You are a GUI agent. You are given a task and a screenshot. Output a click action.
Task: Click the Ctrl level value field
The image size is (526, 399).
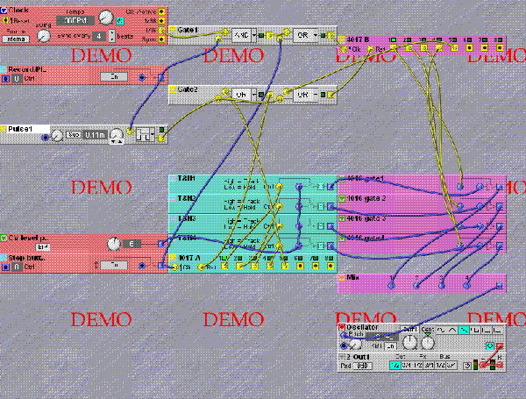131,244
